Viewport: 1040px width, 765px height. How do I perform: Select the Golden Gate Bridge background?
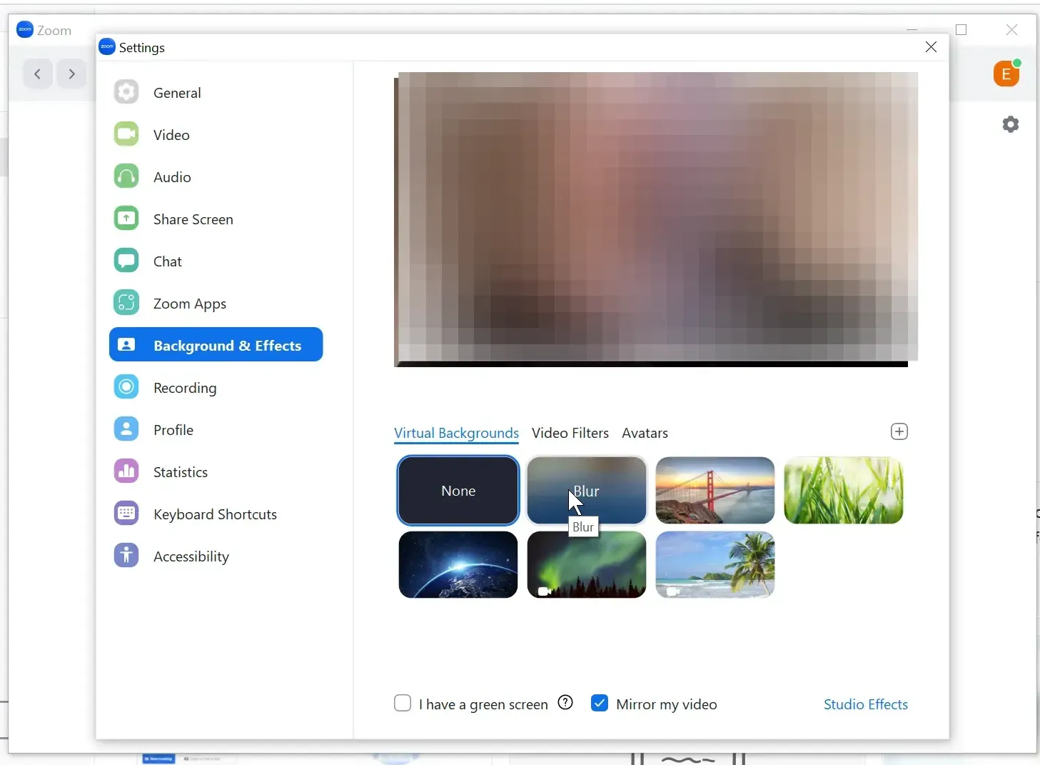(715, 491)
